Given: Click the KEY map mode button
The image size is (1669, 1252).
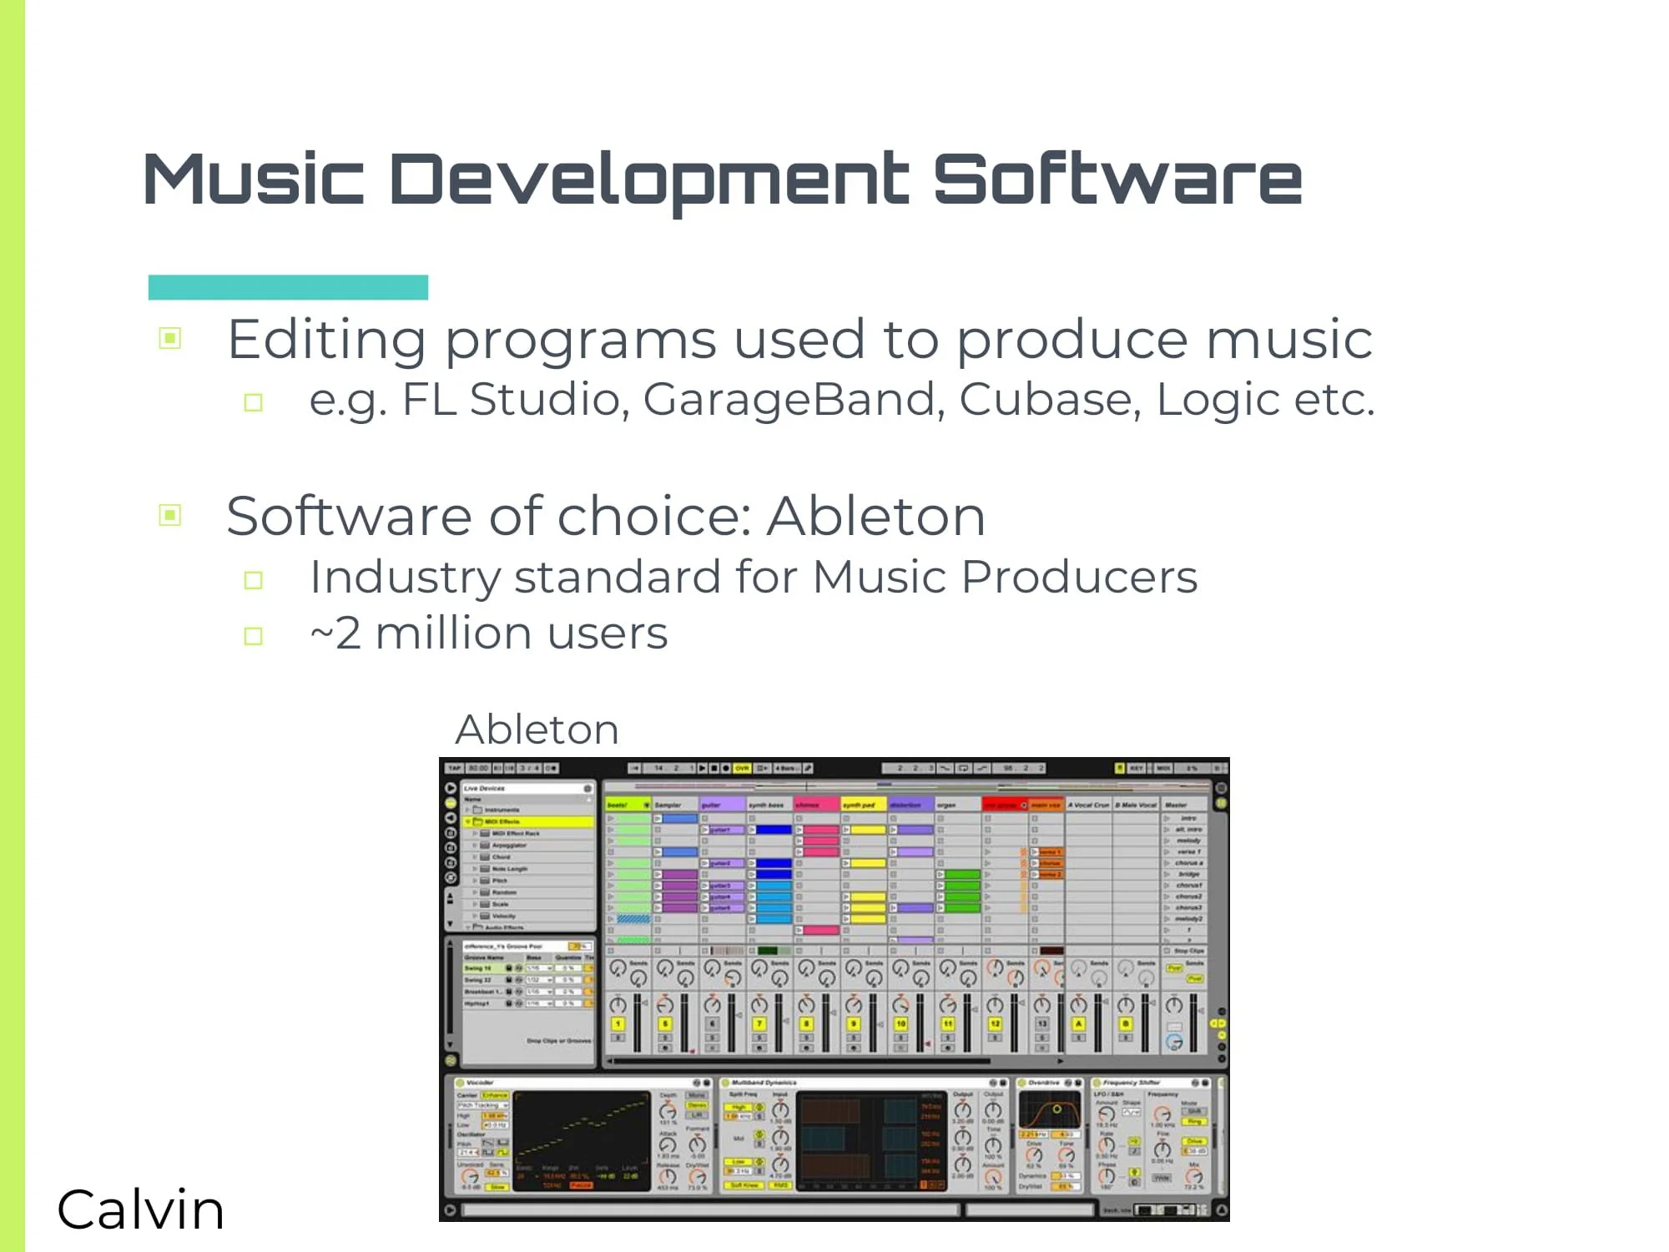Looking at the screenshot, I should pos(1137,768).
